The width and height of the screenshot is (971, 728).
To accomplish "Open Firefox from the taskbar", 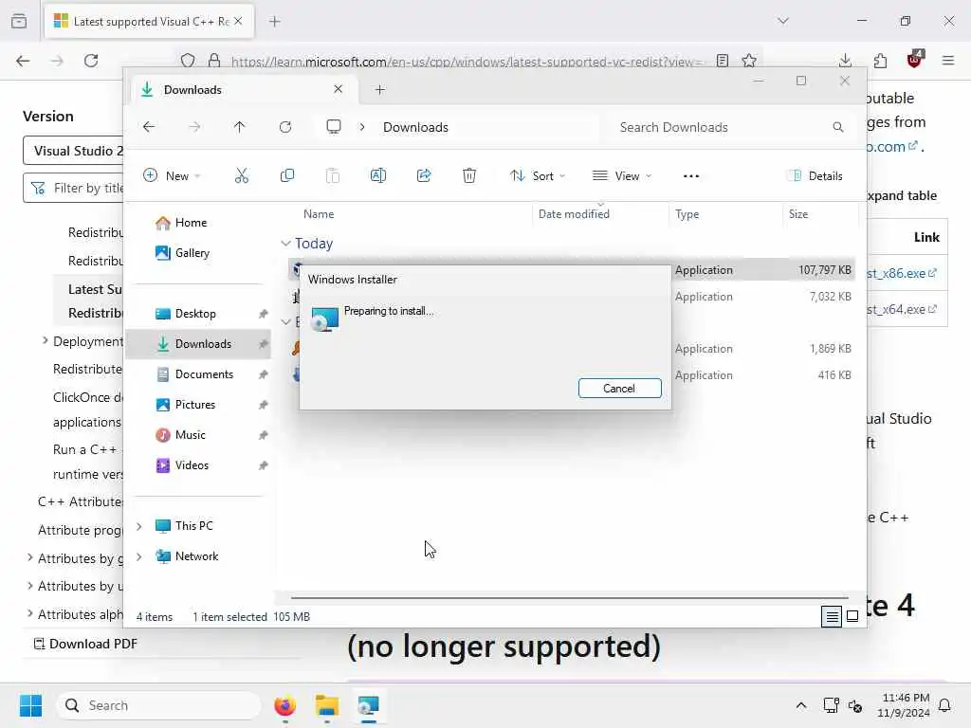I will pos(284,705).
